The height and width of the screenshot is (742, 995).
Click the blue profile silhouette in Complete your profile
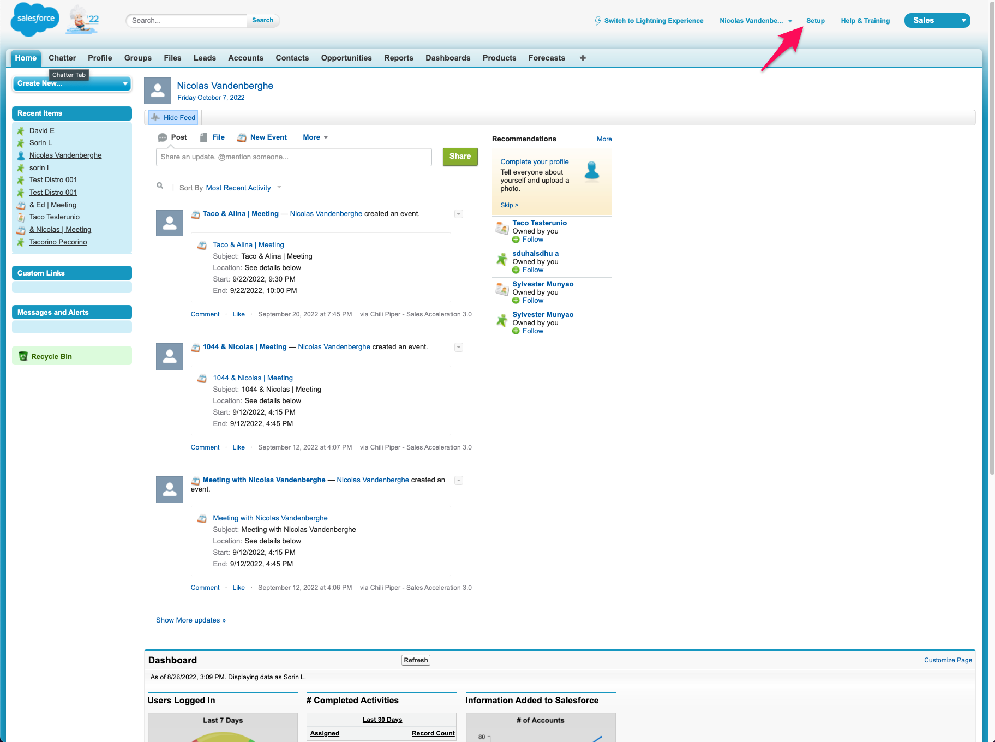click(x=592, y=171)
